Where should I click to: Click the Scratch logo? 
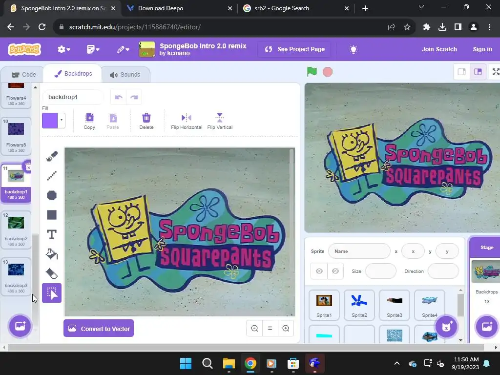[x=24, y=49]
